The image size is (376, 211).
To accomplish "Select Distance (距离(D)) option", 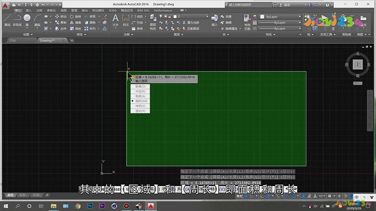I will [140, 86].
